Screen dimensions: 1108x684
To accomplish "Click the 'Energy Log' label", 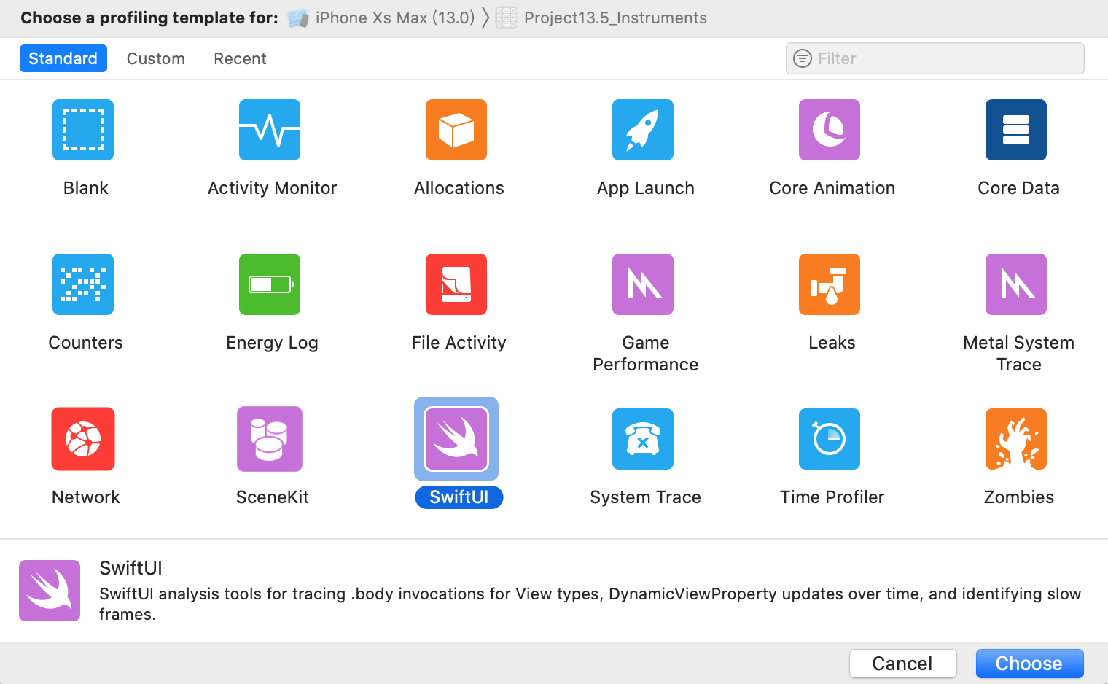I will 273,343.
